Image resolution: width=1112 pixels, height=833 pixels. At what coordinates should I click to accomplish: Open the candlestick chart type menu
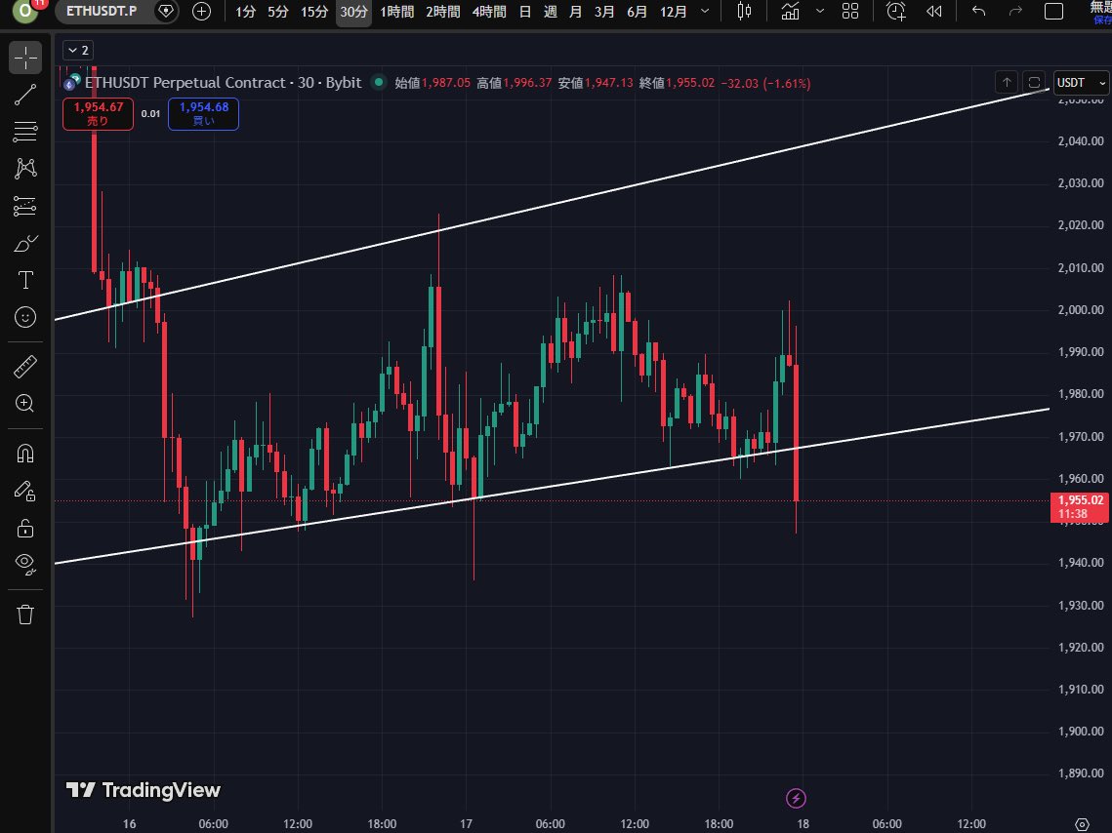click(744, 12)
